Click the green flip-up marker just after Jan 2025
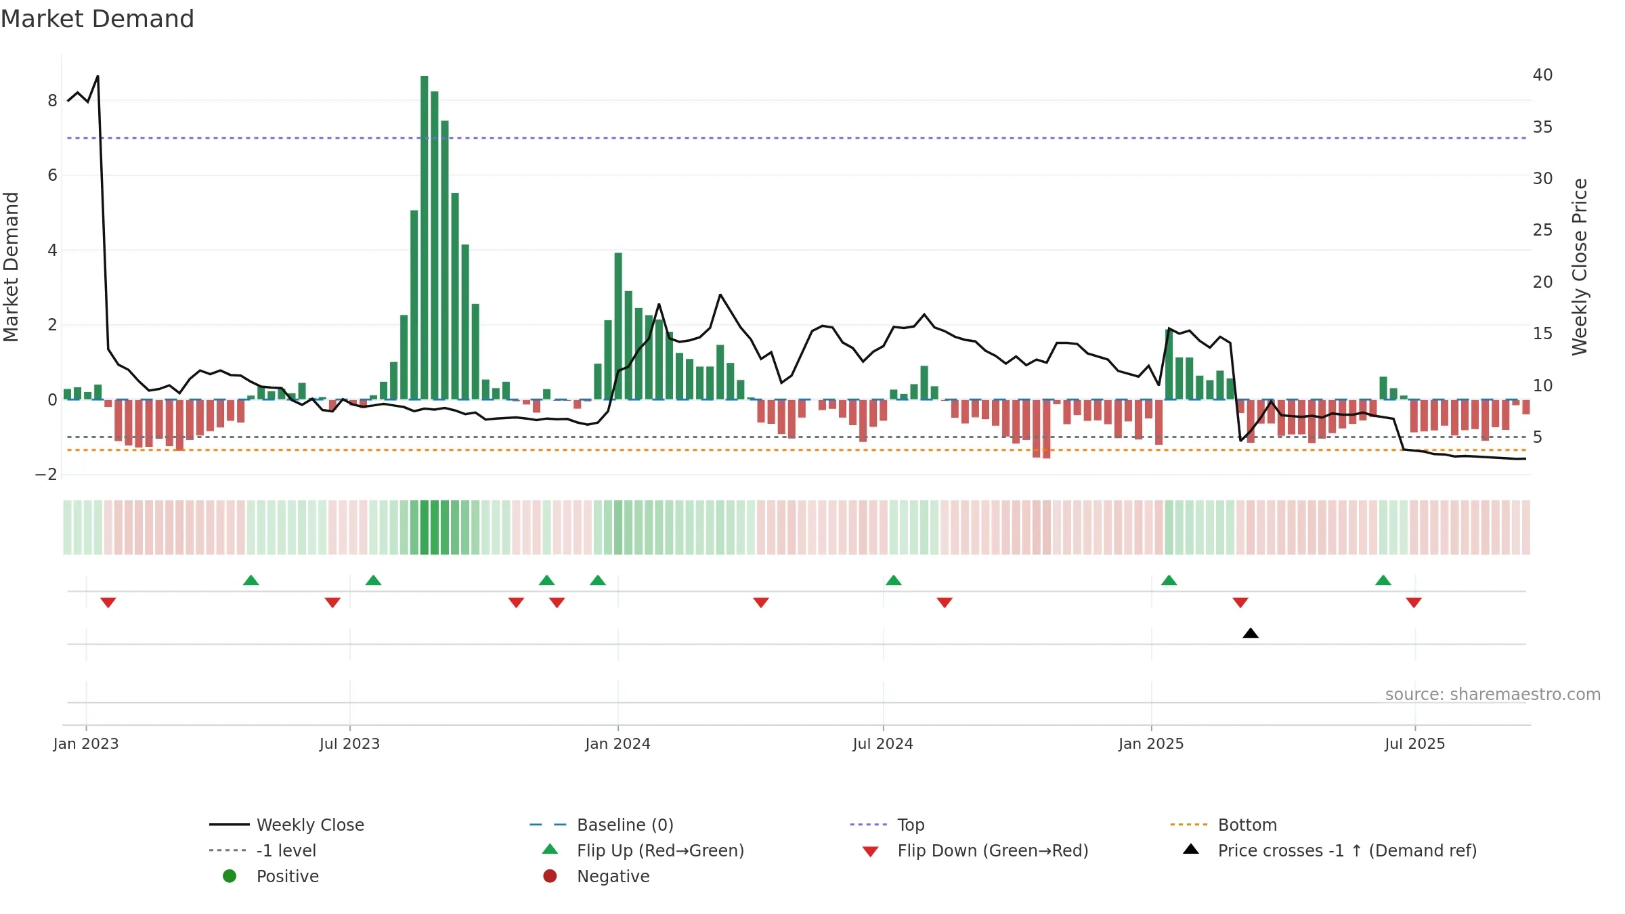Screen dimensions: 1625x914 pos(1169,580)
